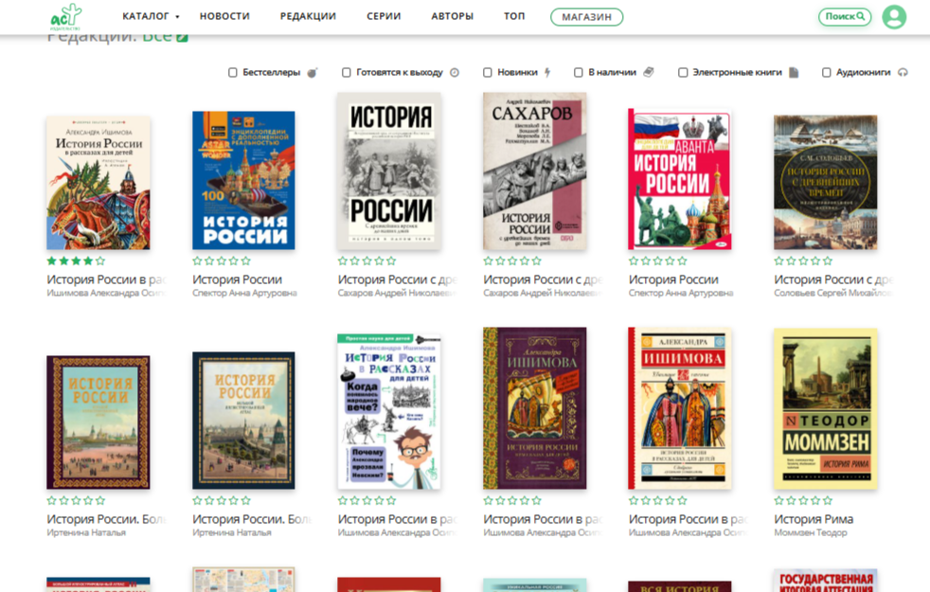This screenshot has height=592, width=930.
Task: Click the document icon beside Электронные книги
Action: tap(794, 72)
